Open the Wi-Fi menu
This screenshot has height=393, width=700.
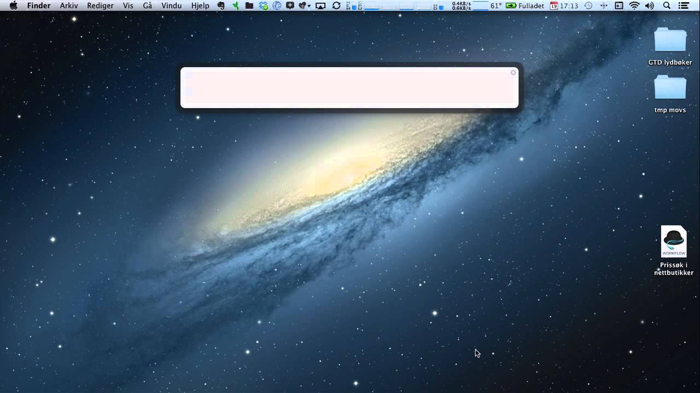coord(634,5)
